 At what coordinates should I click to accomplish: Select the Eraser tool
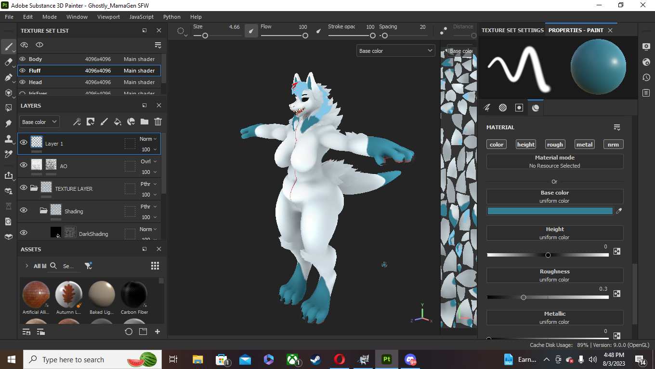tap(8, 62)
